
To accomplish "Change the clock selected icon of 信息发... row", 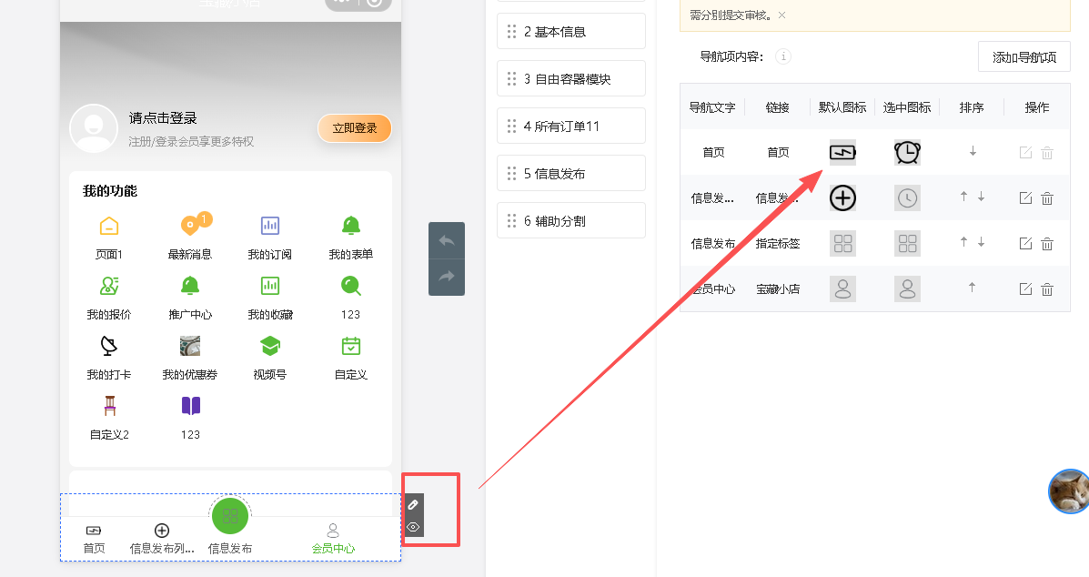I will (907, 197).
